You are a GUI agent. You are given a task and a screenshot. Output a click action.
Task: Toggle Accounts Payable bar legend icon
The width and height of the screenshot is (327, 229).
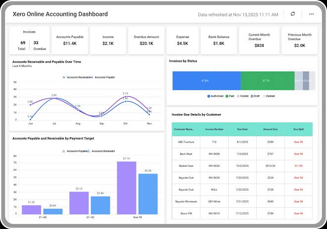coord(64,151)
